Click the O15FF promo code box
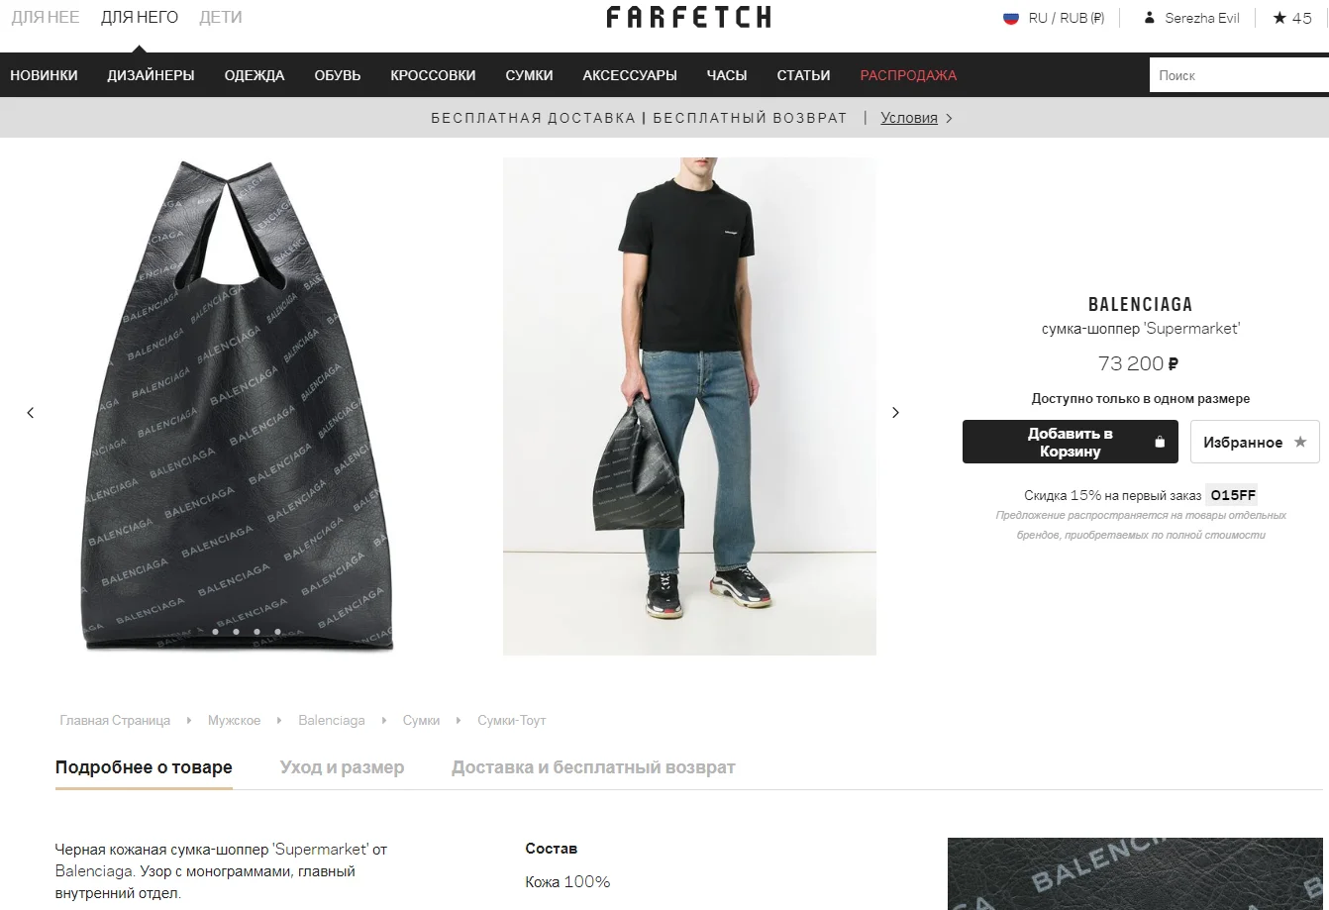The width and height of the screenshot is (1329, 910). click(x=1233, y=495)
